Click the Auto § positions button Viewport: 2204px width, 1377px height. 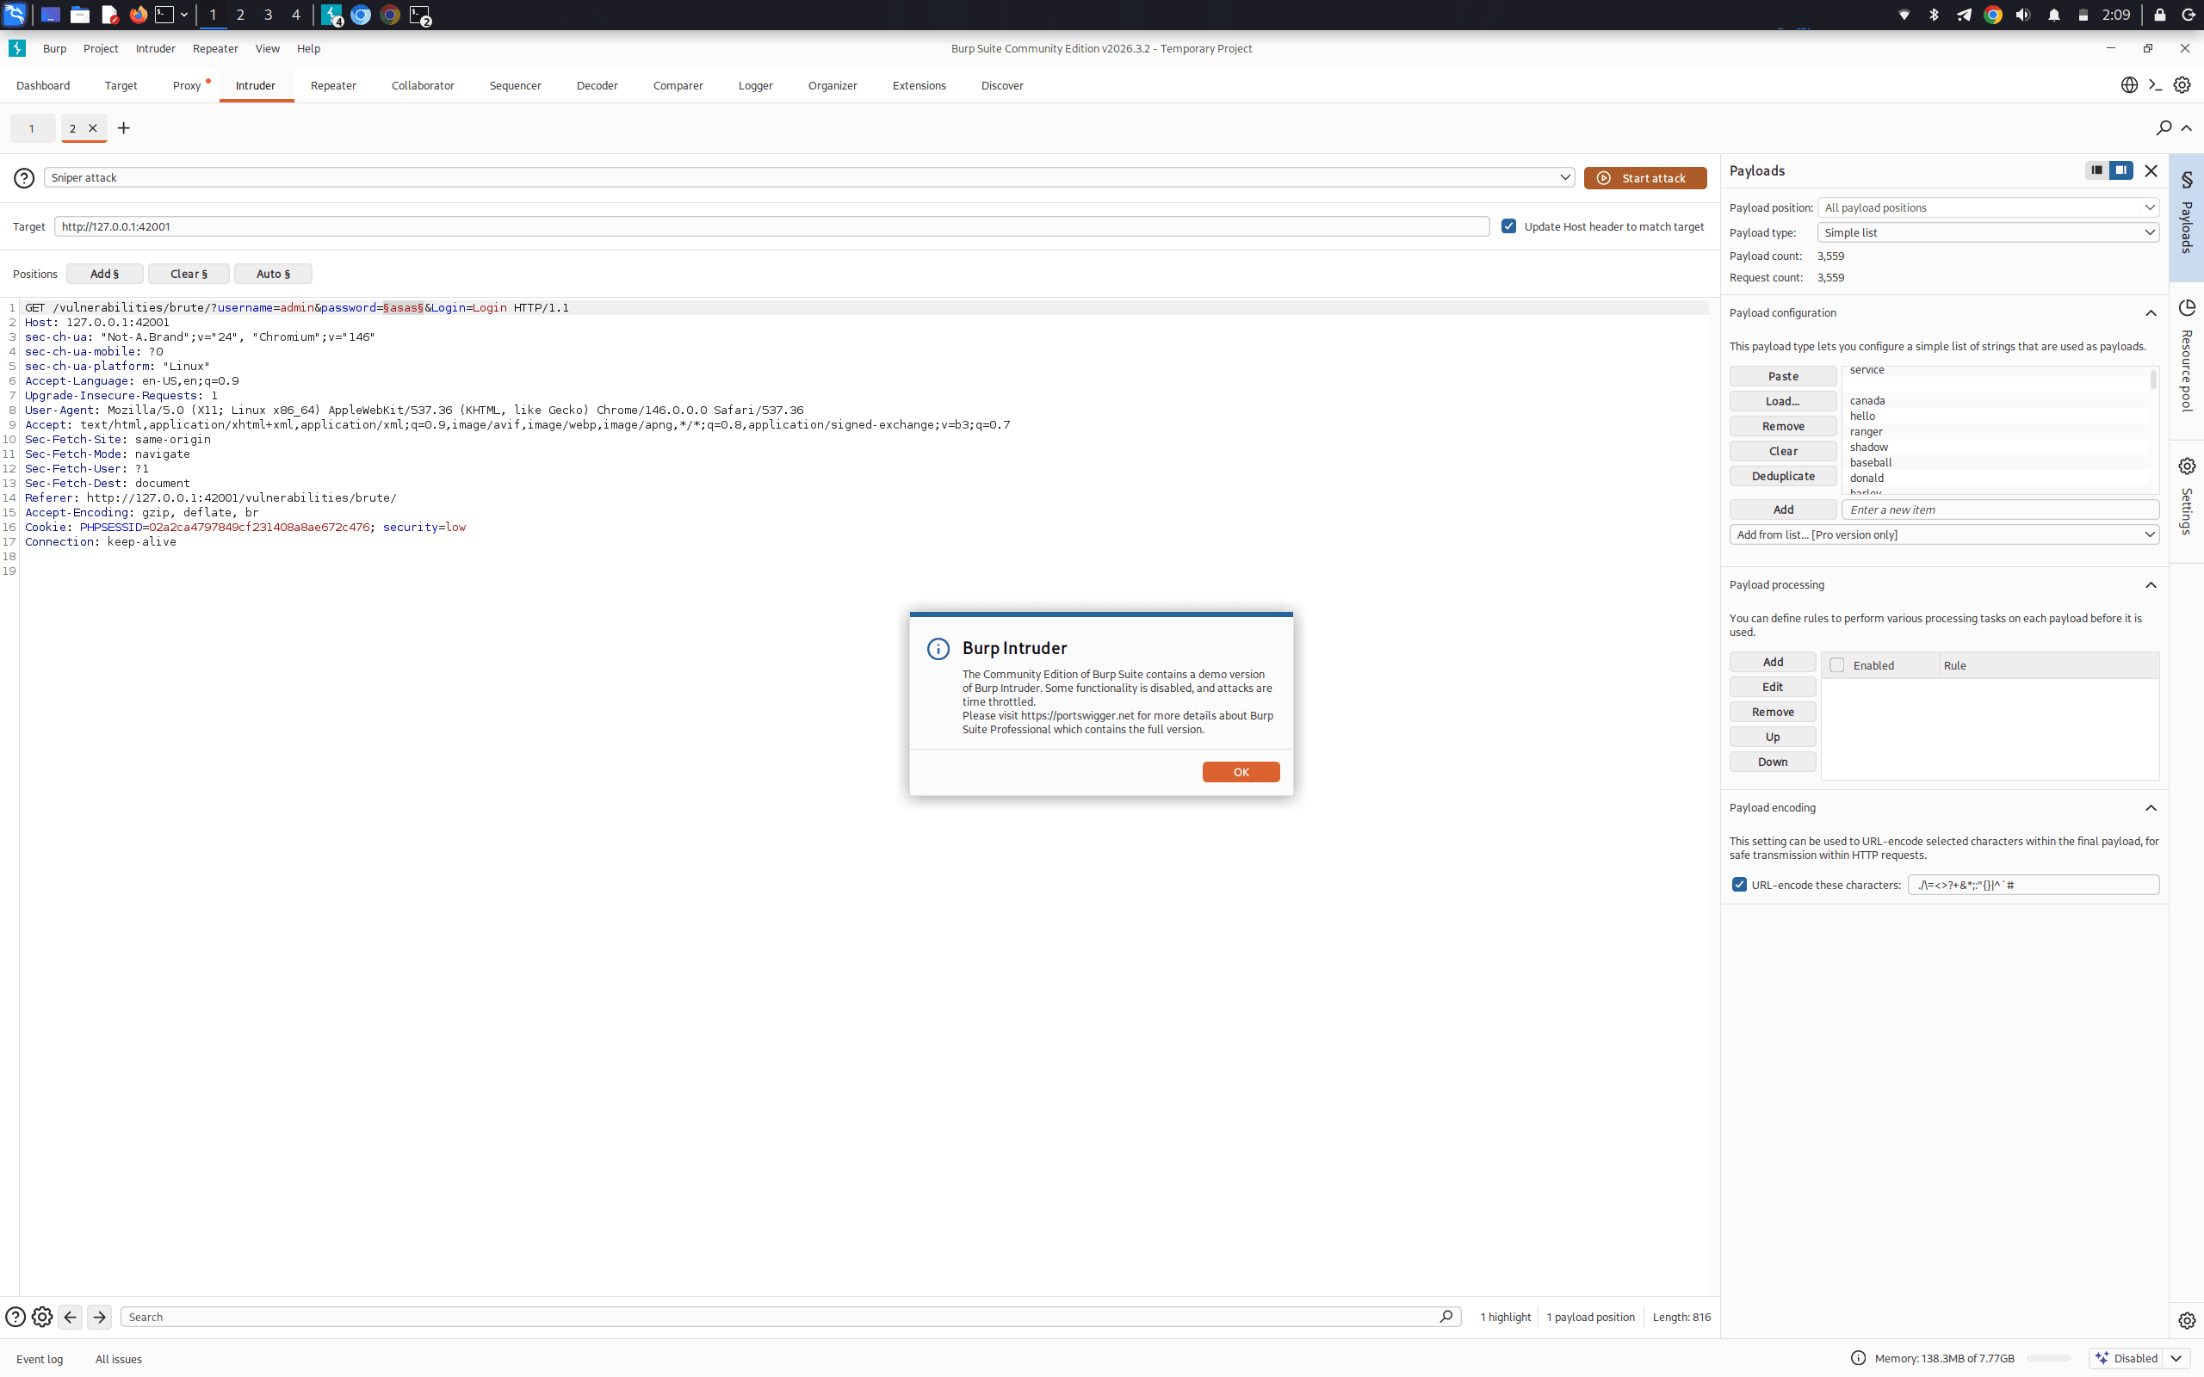tap(273, 273)
